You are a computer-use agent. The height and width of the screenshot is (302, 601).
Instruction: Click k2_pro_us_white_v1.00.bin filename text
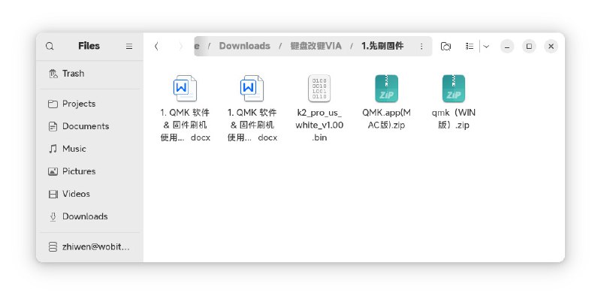319,125
